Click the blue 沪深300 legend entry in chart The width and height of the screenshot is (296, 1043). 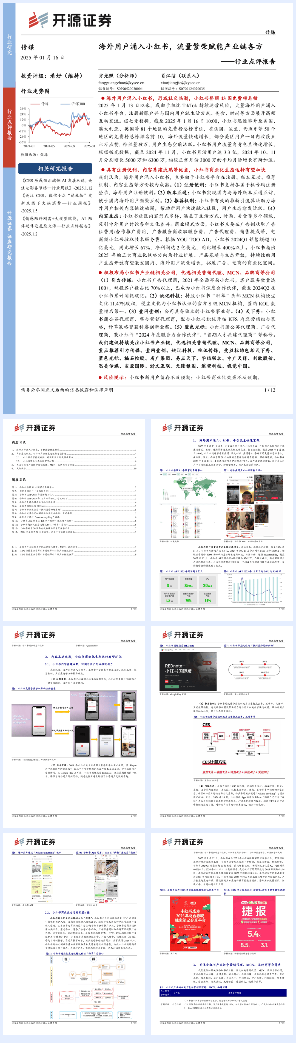72,104
